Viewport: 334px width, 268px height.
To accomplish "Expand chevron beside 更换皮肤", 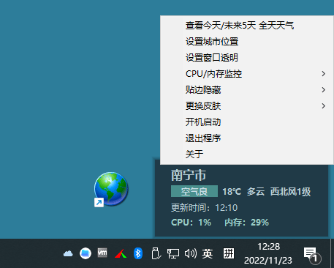I will tap(323, 106).
